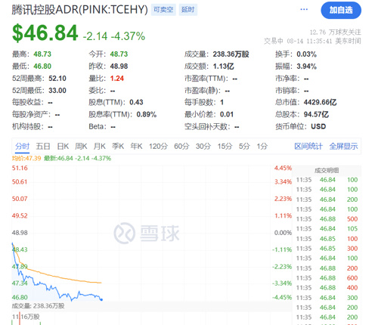Select the 30分 interval tab
The image size is (378, 325).
[203, 146]
